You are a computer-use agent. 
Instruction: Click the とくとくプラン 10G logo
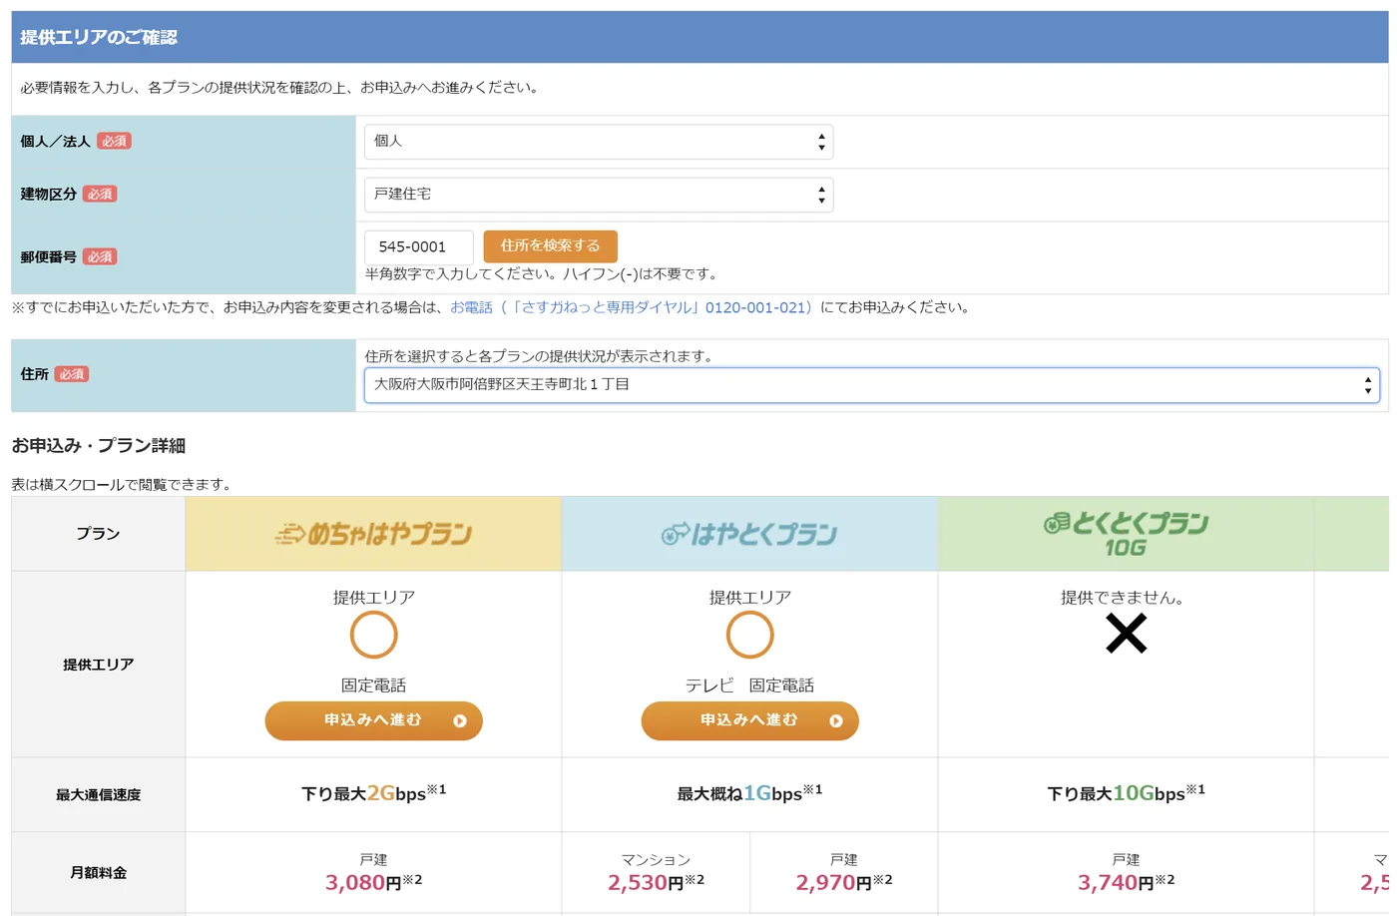click(x=1126, y=534)
